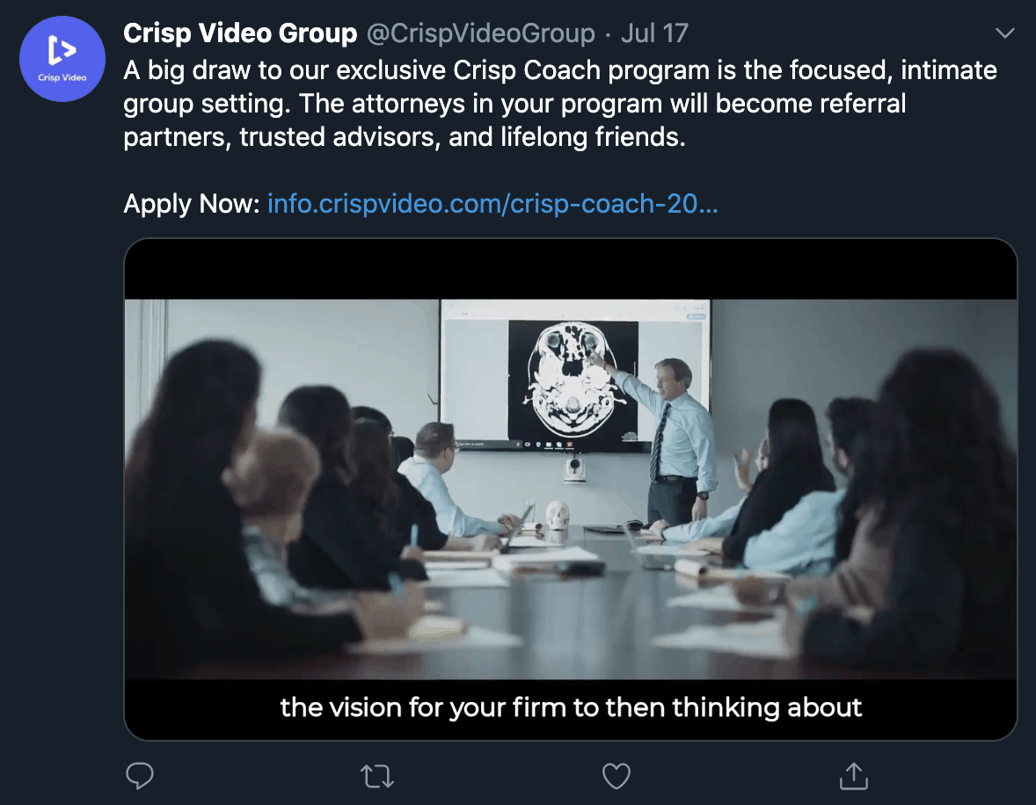Like the Crisp Video Group tweet
Viewport: 1036px width, 805px height.
point(616,775)
